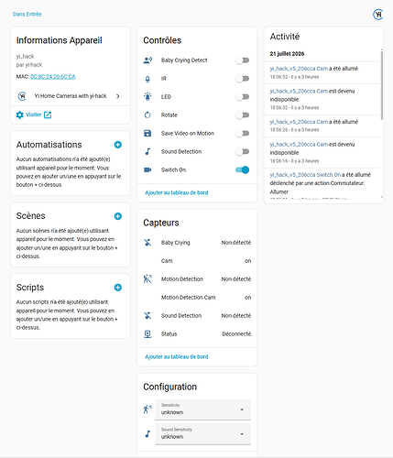
Task: Add a new scene with plus icon
Action: (x=118, y=216)
